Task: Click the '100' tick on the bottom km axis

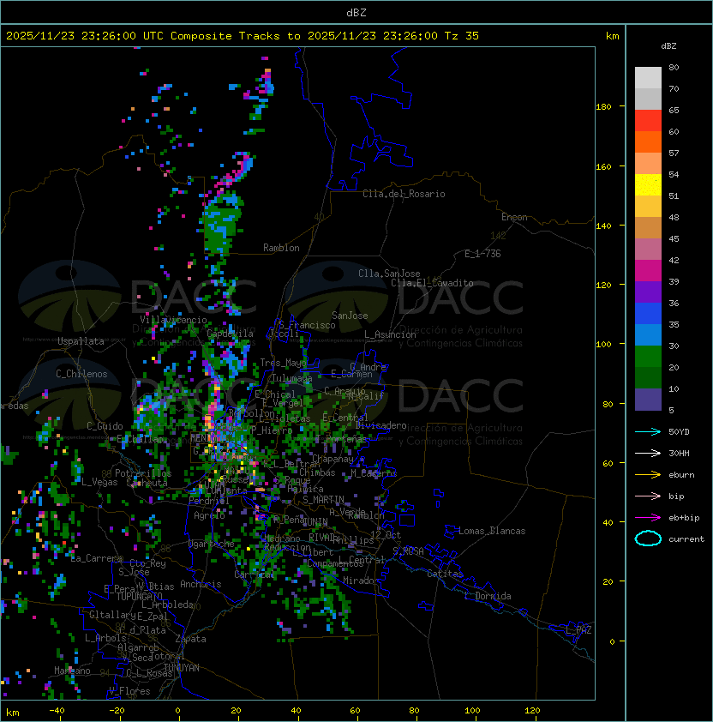Action: point(472,711)
